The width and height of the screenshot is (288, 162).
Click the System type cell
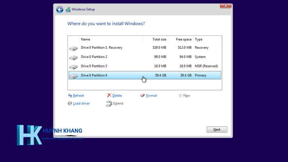point(200,57)
